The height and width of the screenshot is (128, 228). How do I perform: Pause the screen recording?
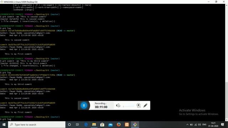84,105
